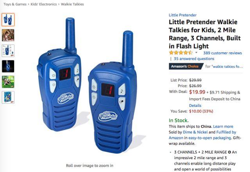
Task: Go to Kids' Electronics breadcrumb category
Action: point(43,4)
